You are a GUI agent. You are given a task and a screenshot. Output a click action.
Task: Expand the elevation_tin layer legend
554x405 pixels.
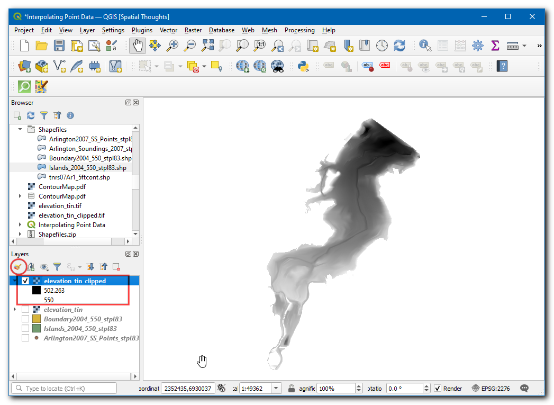pyautogui.click(x=15, y=310)
